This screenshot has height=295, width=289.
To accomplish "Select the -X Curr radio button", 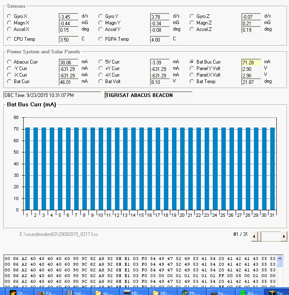I will point(9,75).
